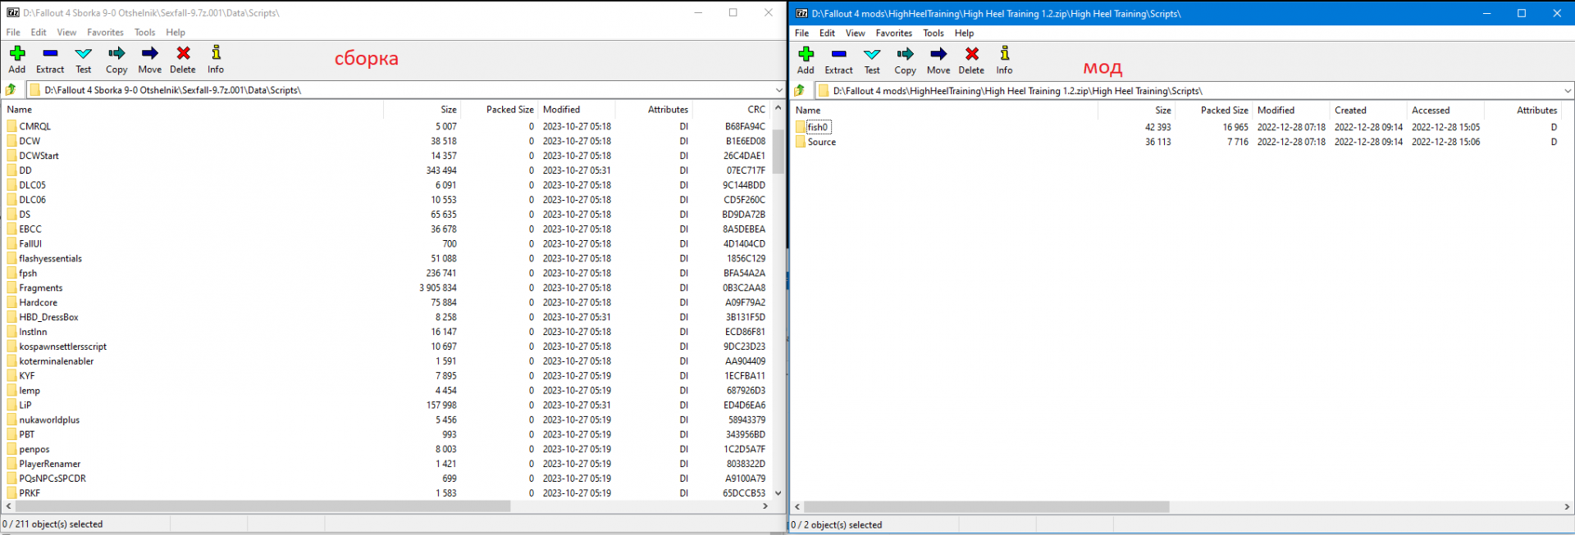Select the Source folder in right window
1575x535 pixels.
[x=821, y=143]
